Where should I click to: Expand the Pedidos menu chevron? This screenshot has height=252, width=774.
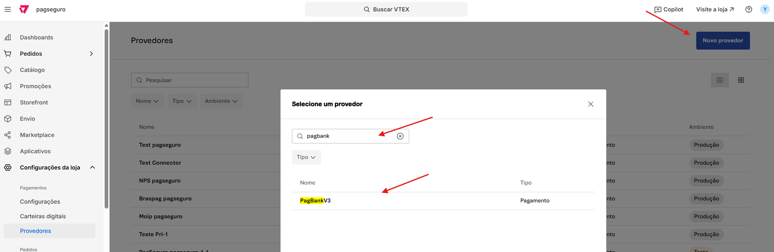pos(91,54)
